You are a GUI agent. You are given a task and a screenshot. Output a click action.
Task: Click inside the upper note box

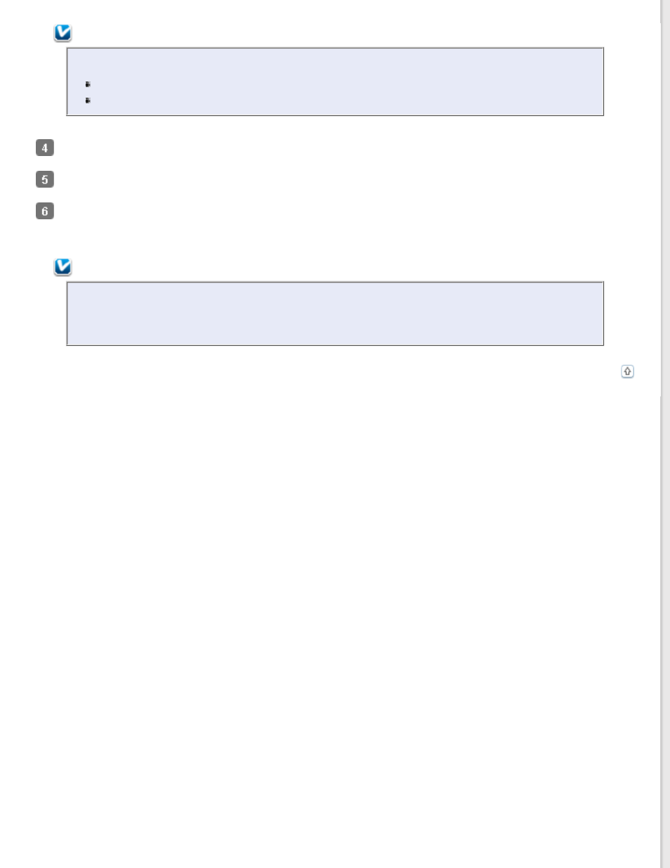click(x=335, y=82)
